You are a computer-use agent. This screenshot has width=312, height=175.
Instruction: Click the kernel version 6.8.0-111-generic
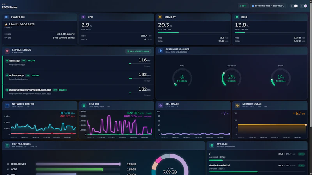point(66,34)
